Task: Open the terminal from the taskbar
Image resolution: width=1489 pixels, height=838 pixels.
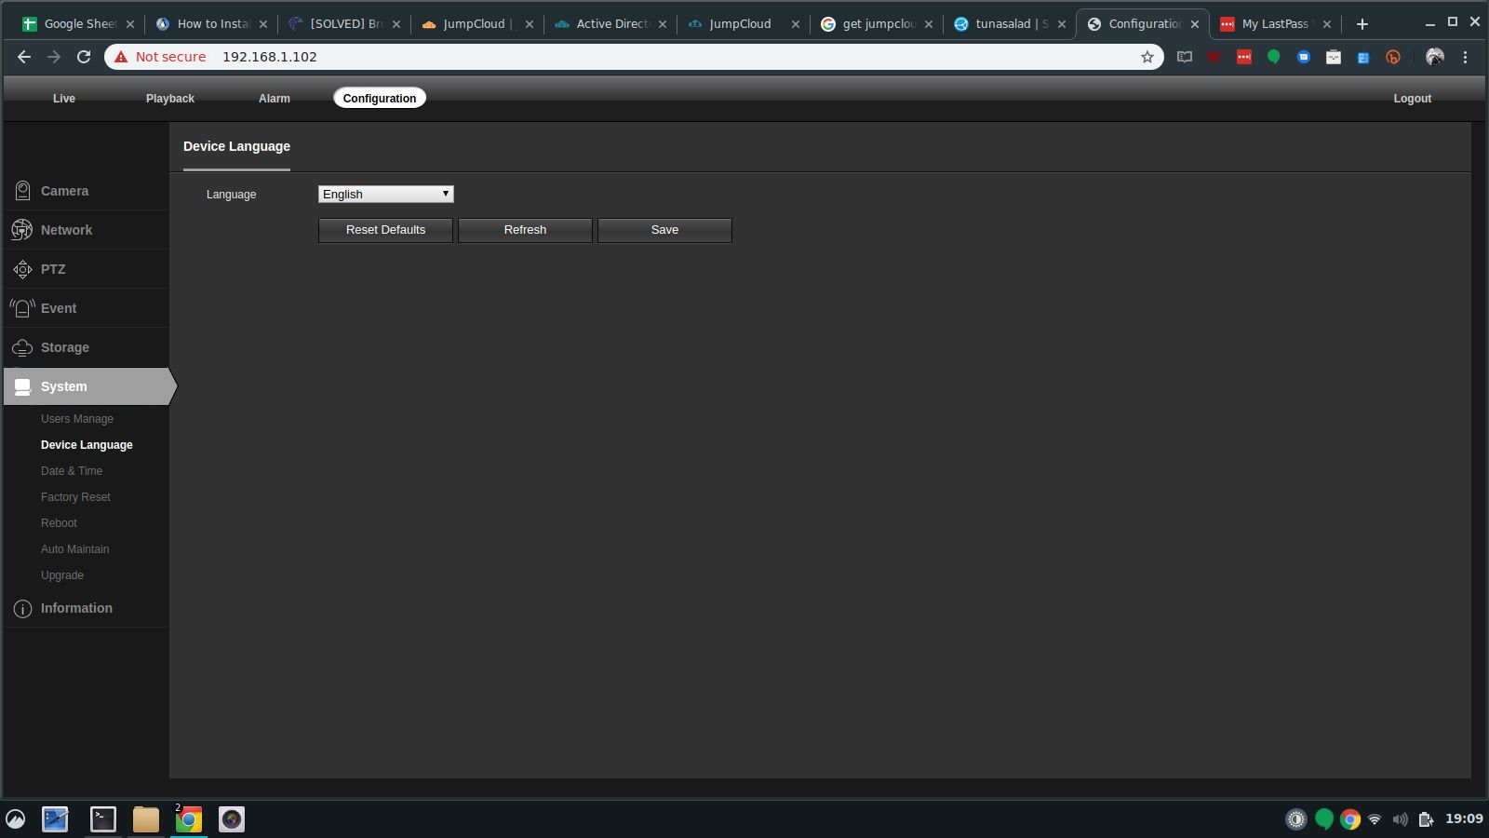Action: (x=102, y=819)
